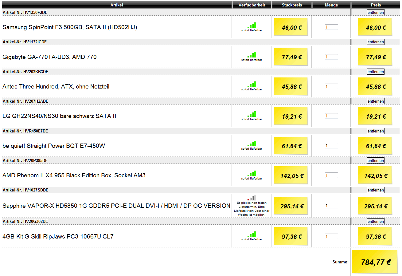402x276 pixels.
Task: Click availability bars icon for be quiet! Straight Power
Action: (252, 144)
